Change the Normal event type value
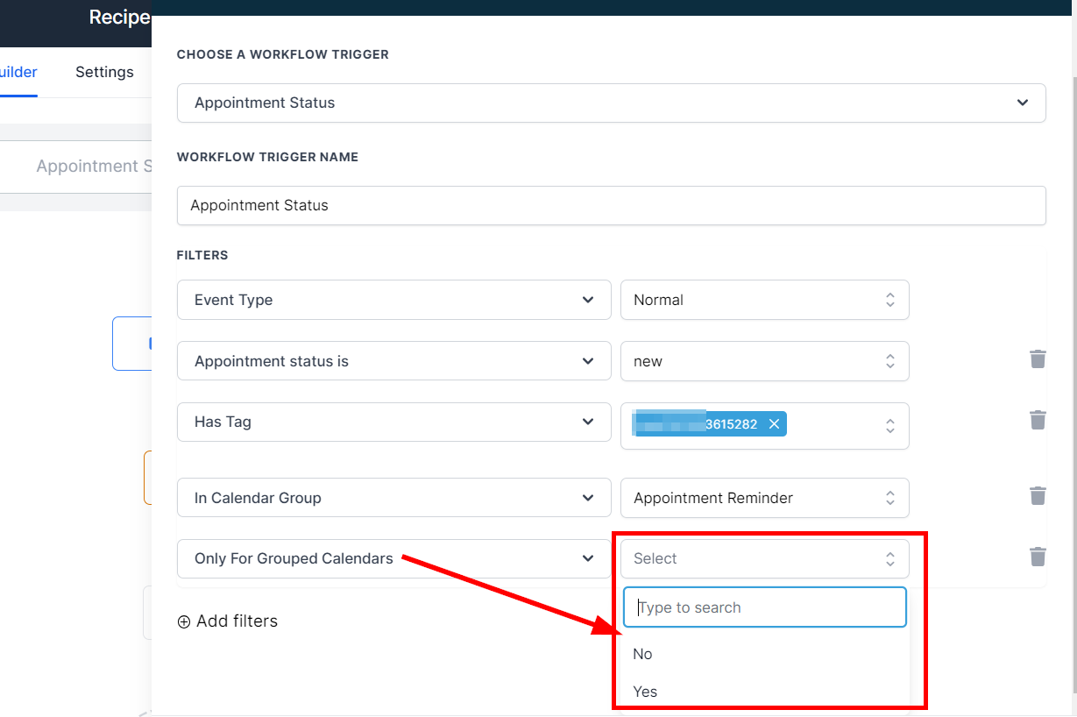 (764, 300)
